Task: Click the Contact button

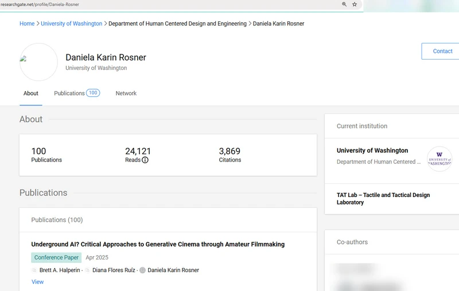Action: click(x=440, y=51)
